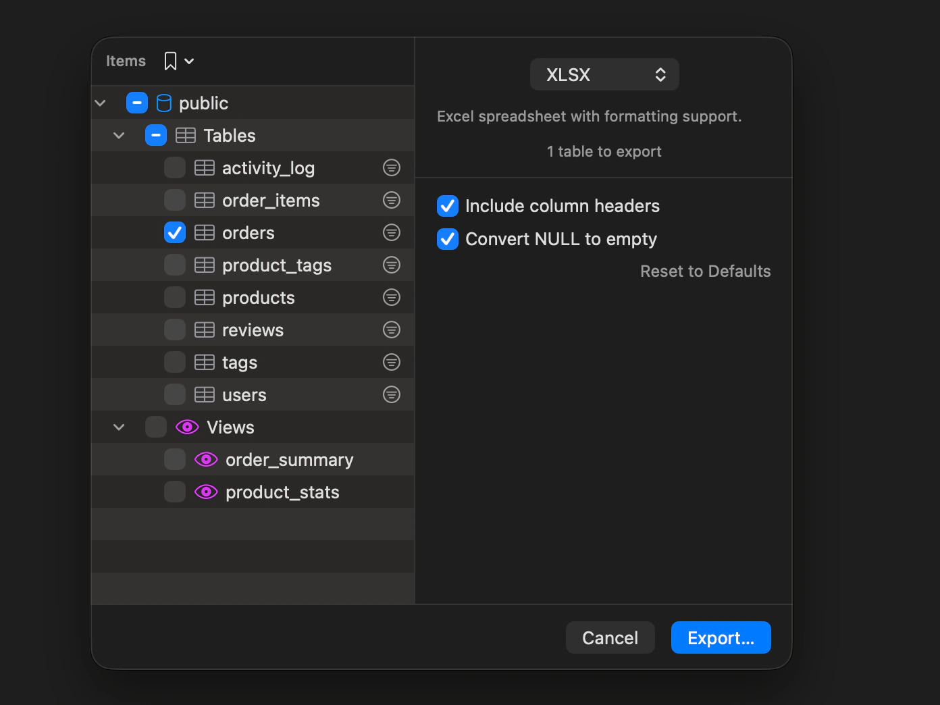Open filter options for users table
The width and height of the screenshot is (940, 705).
[x=392, y=394]
